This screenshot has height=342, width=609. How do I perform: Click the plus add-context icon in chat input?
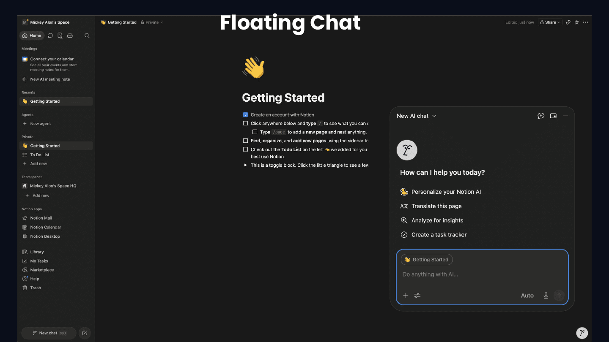[406, 296]
